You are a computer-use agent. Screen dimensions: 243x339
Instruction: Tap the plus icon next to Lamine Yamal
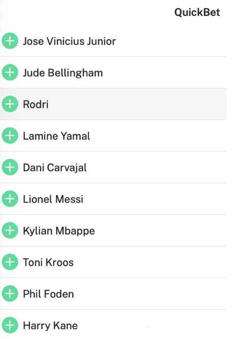[x=10, y=136]
